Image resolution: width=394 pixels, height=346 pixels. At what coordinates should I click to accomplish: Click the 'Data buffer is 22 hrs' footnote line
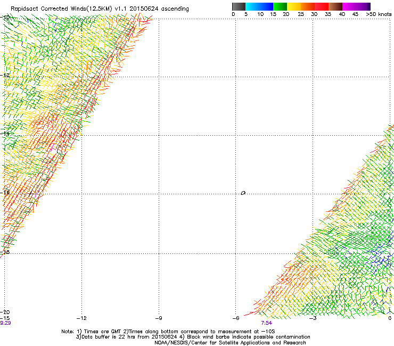click(193, 337)
